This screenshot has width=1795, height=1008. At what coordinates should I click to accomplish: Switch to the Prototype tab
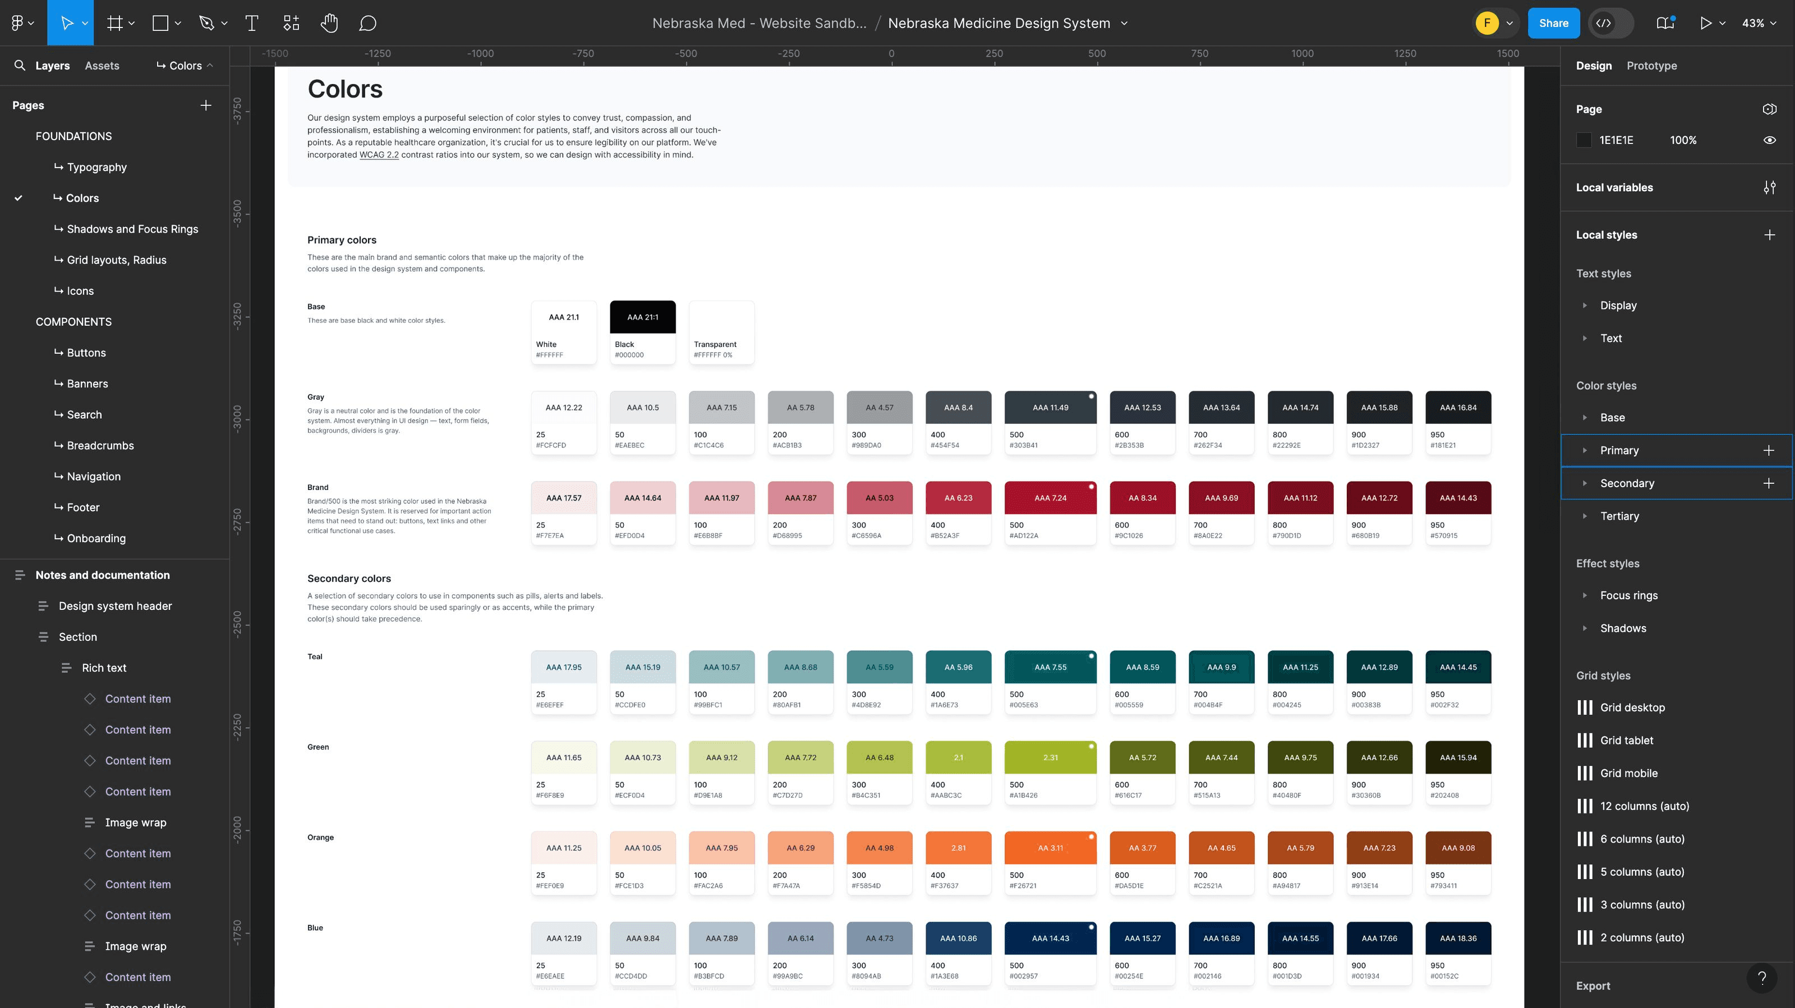point(1651,66)
